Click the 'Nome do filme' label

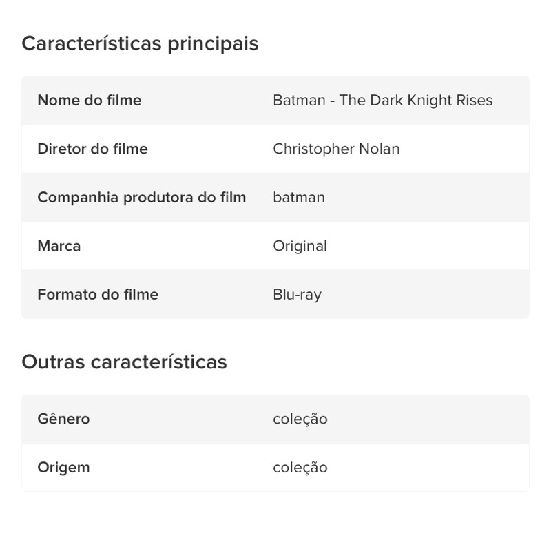tap(90, 101)
